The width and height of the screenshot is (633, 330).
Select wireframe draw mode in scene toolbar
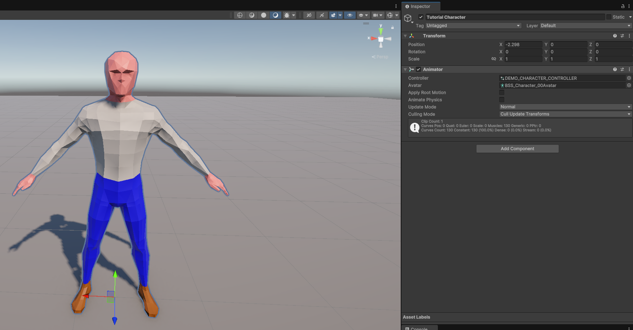239,15
